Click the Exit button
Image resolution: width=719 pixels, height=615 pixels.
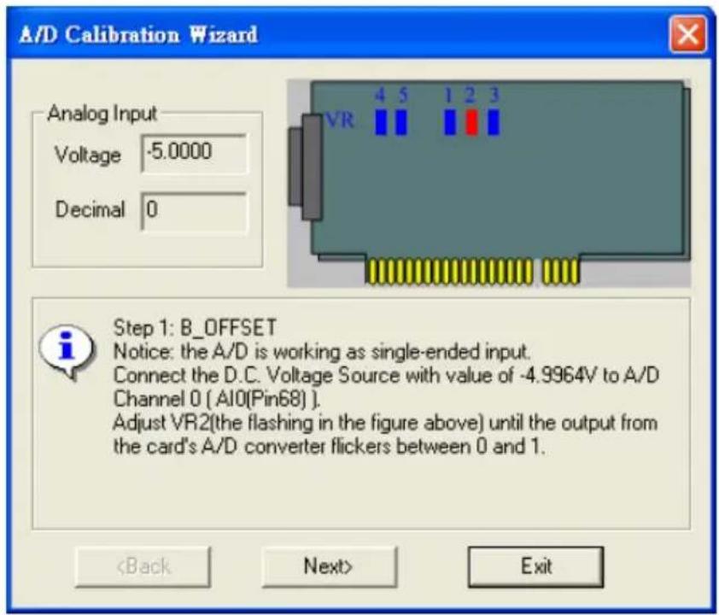[535, 567]
